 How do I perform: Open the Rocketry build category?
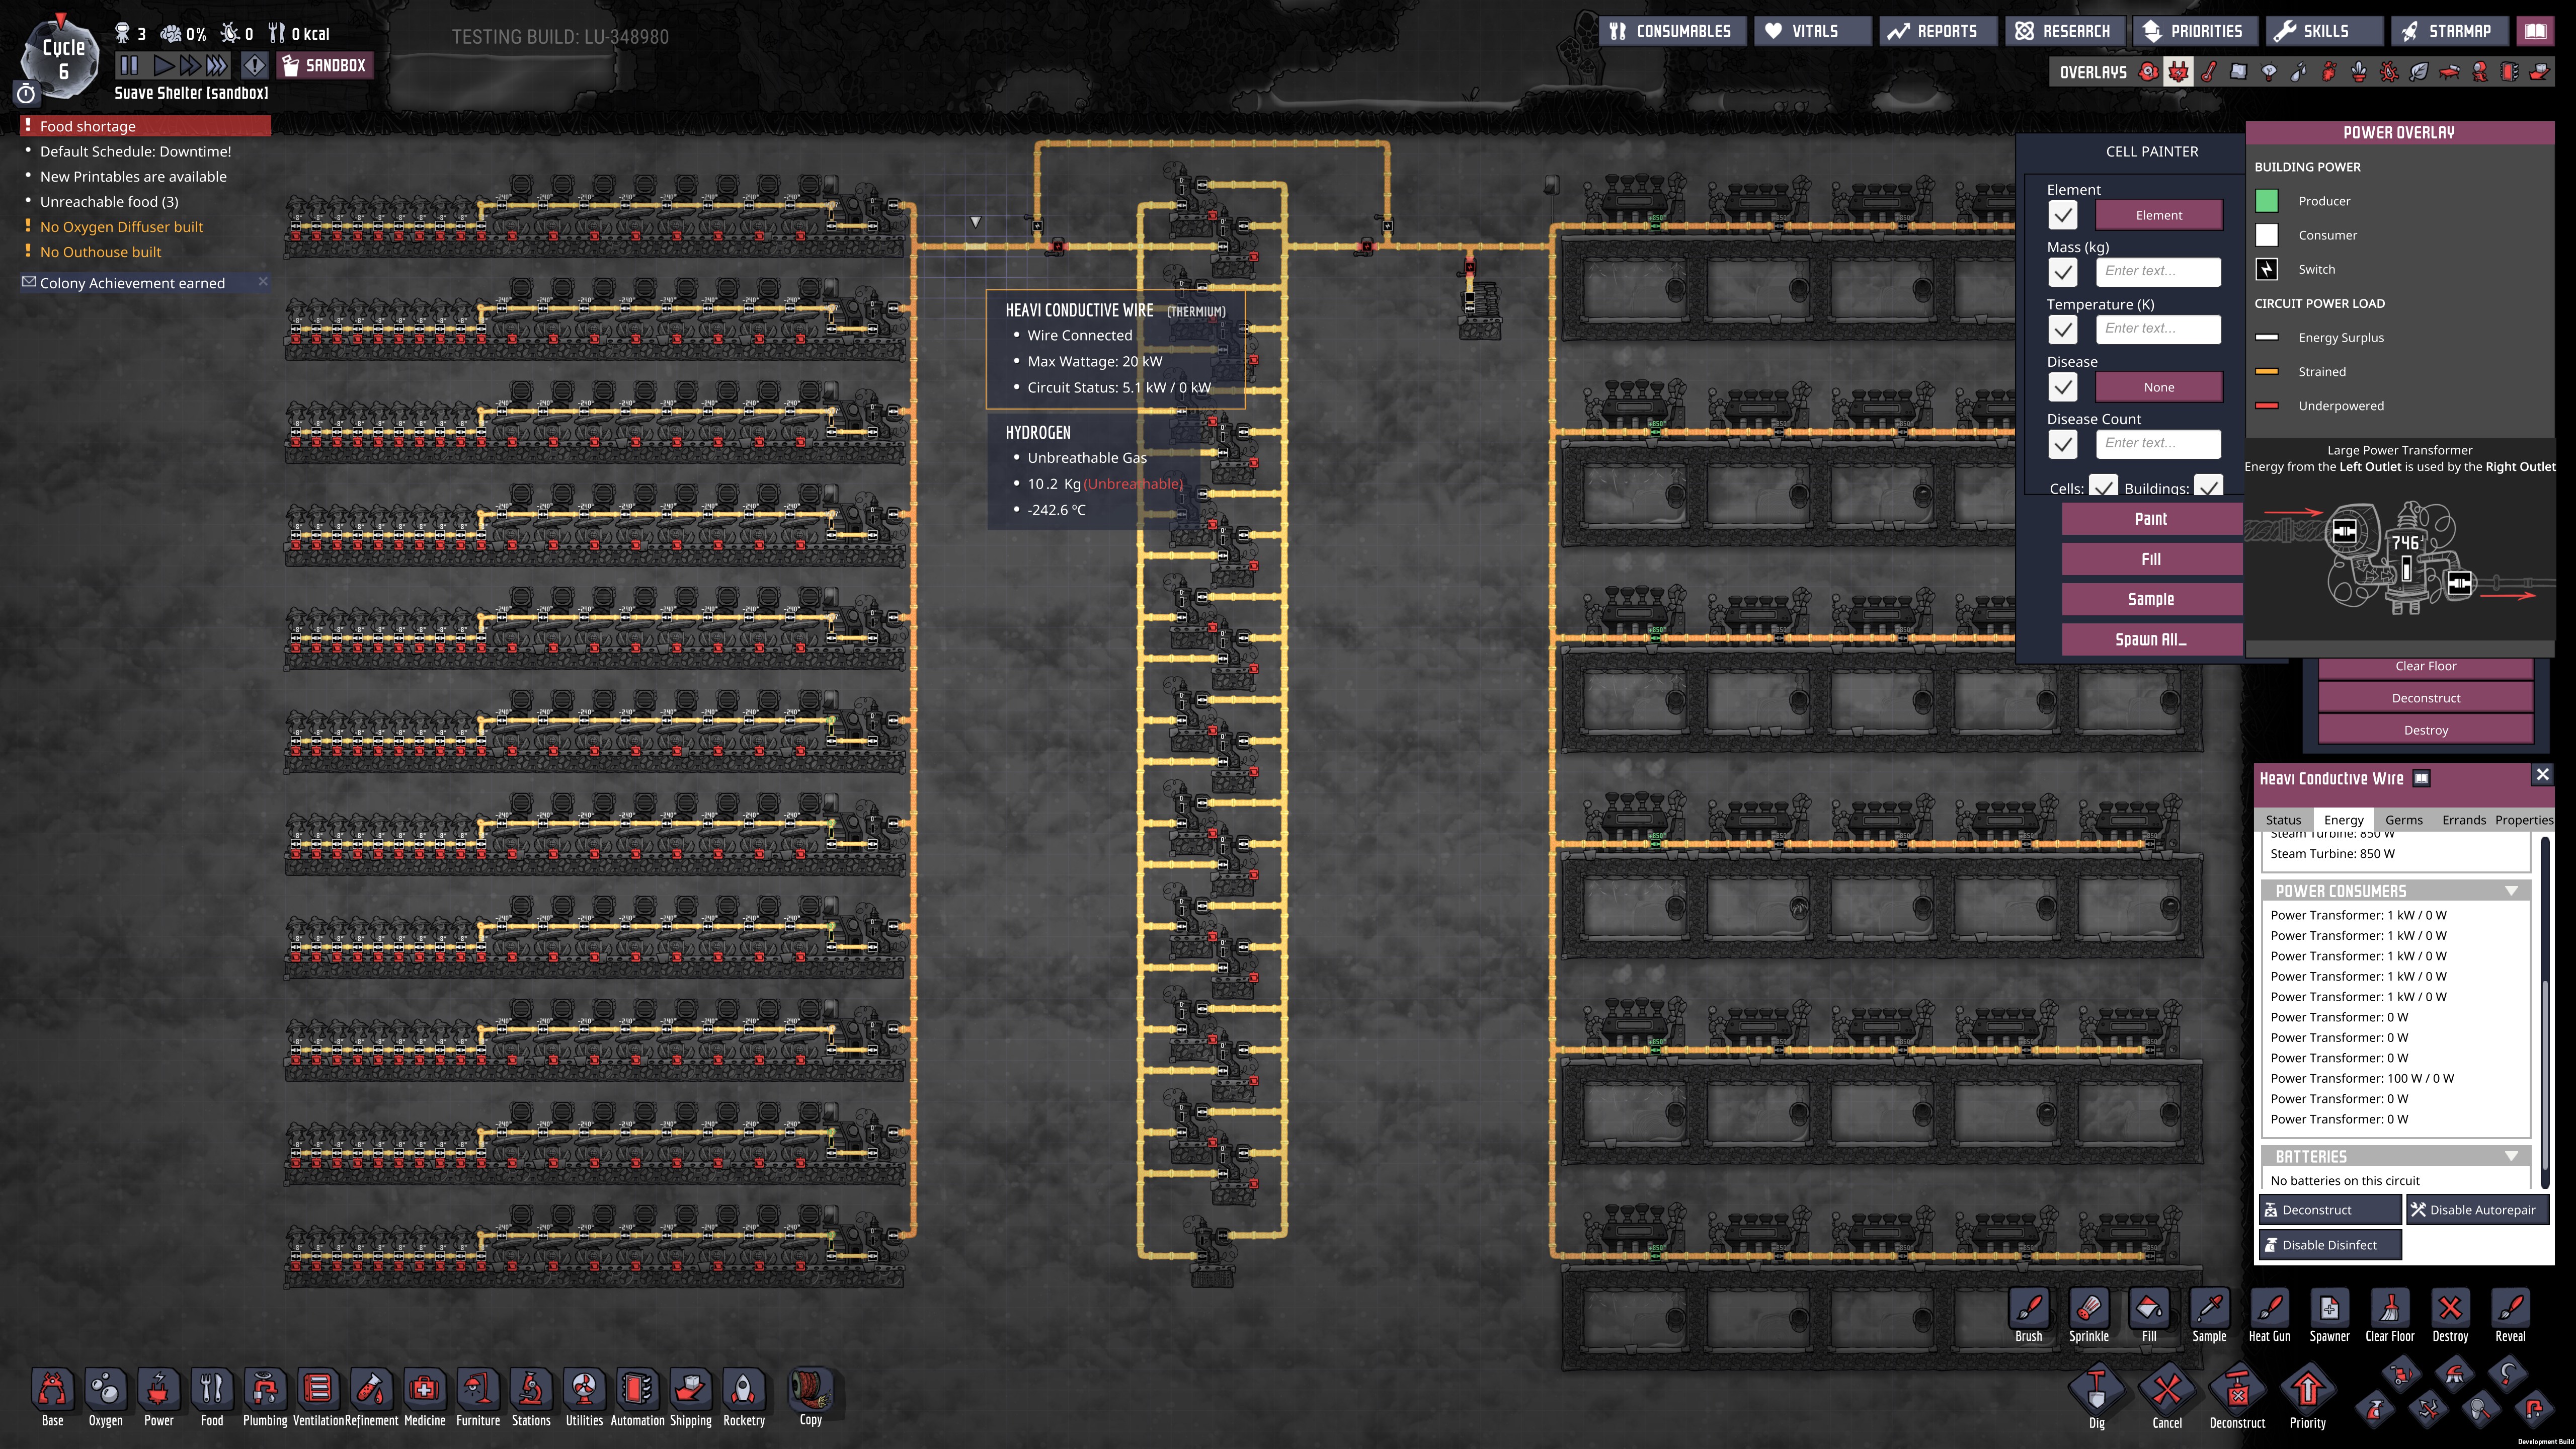[743, 1390]
